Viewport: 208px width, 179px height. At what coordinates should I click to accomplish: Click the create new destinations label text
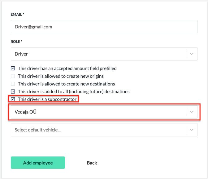pyautogui.click(x=66, y=84)
